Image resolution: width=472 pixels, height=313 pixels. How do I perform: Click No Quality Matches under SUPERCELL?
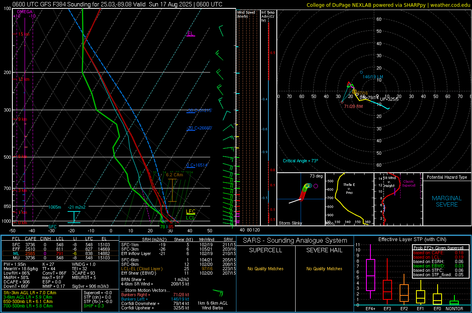click(x=266, y=269)
